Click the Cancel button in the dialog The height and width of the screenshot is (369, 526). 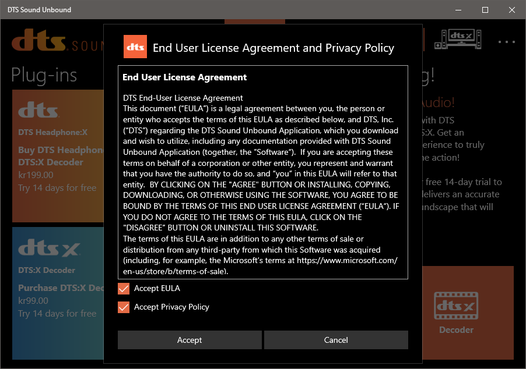point(336,340)
